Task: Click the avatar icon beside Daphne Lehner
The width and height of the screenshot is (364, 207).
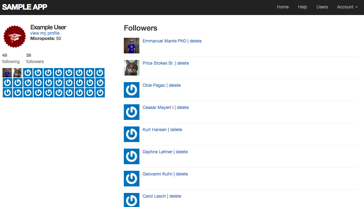Action: click(x=132, y=156)
